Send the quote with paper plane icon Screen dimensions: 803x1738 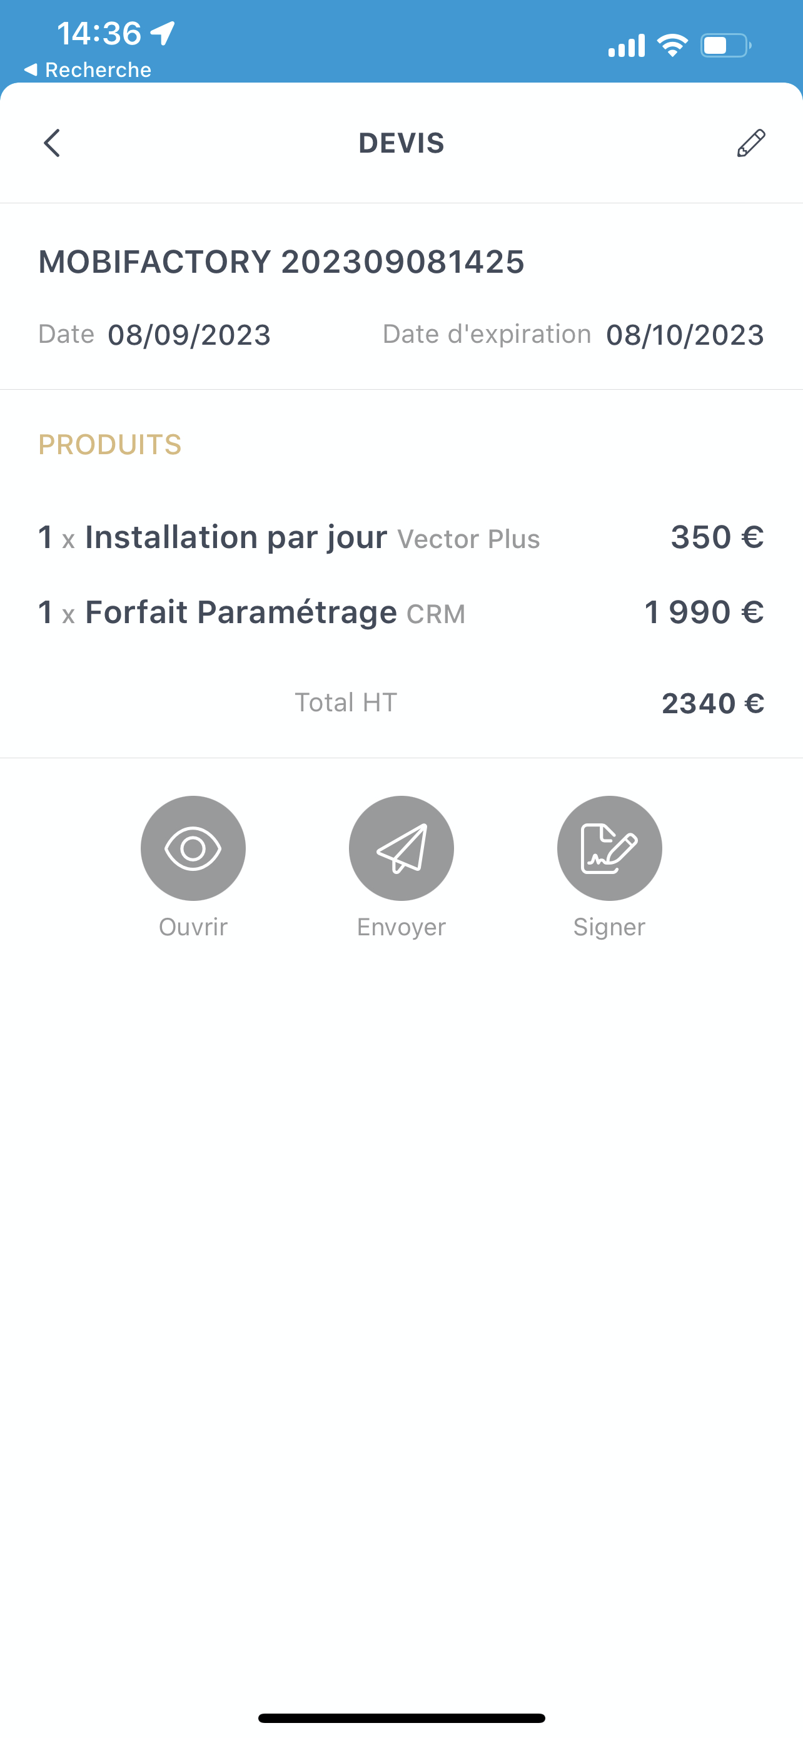click(x=401, y=848)
